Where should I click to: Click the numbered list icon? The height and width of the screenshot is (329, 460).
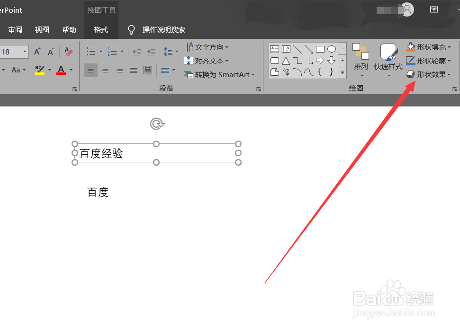pyautogui.click(x=112, y=52)
